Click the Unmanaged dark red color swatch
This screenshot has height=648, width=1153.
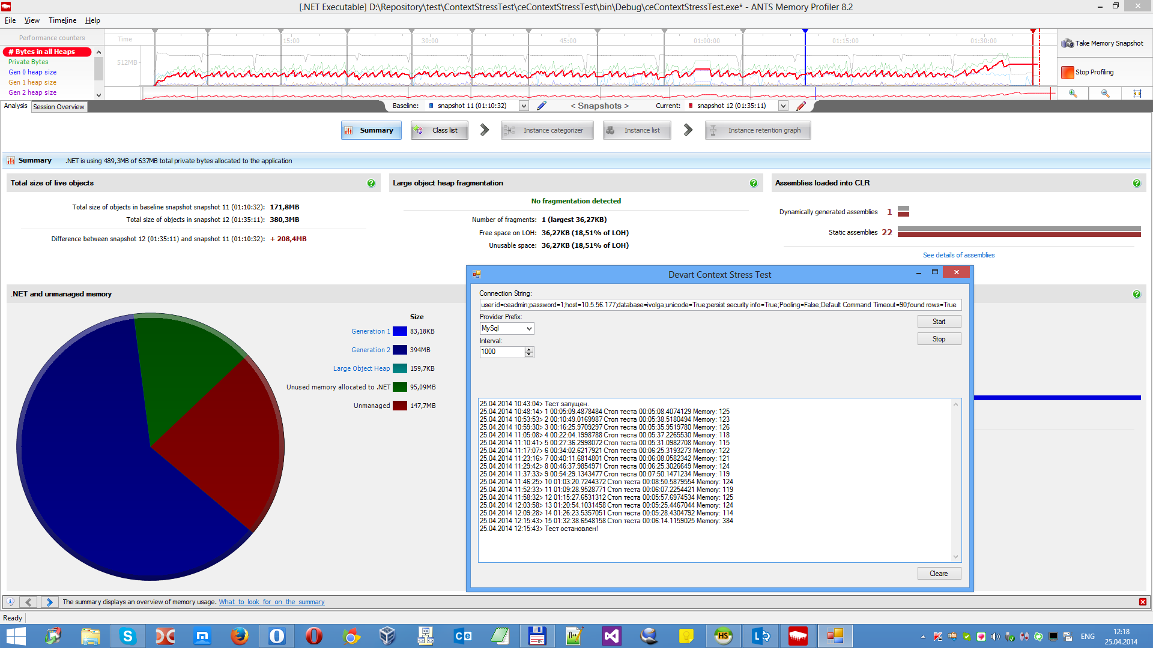click(x=400, y=406)
